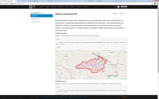Screen dimensions: 159x99
Task: Open GPS in top navigation
Action: click(x=67, y=7)
